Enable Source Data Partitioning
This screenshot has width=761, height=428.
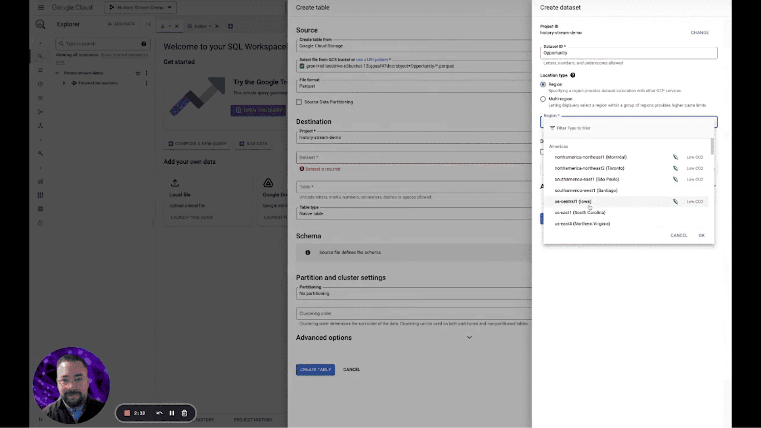pyautogui.click(x=299, y=102)
